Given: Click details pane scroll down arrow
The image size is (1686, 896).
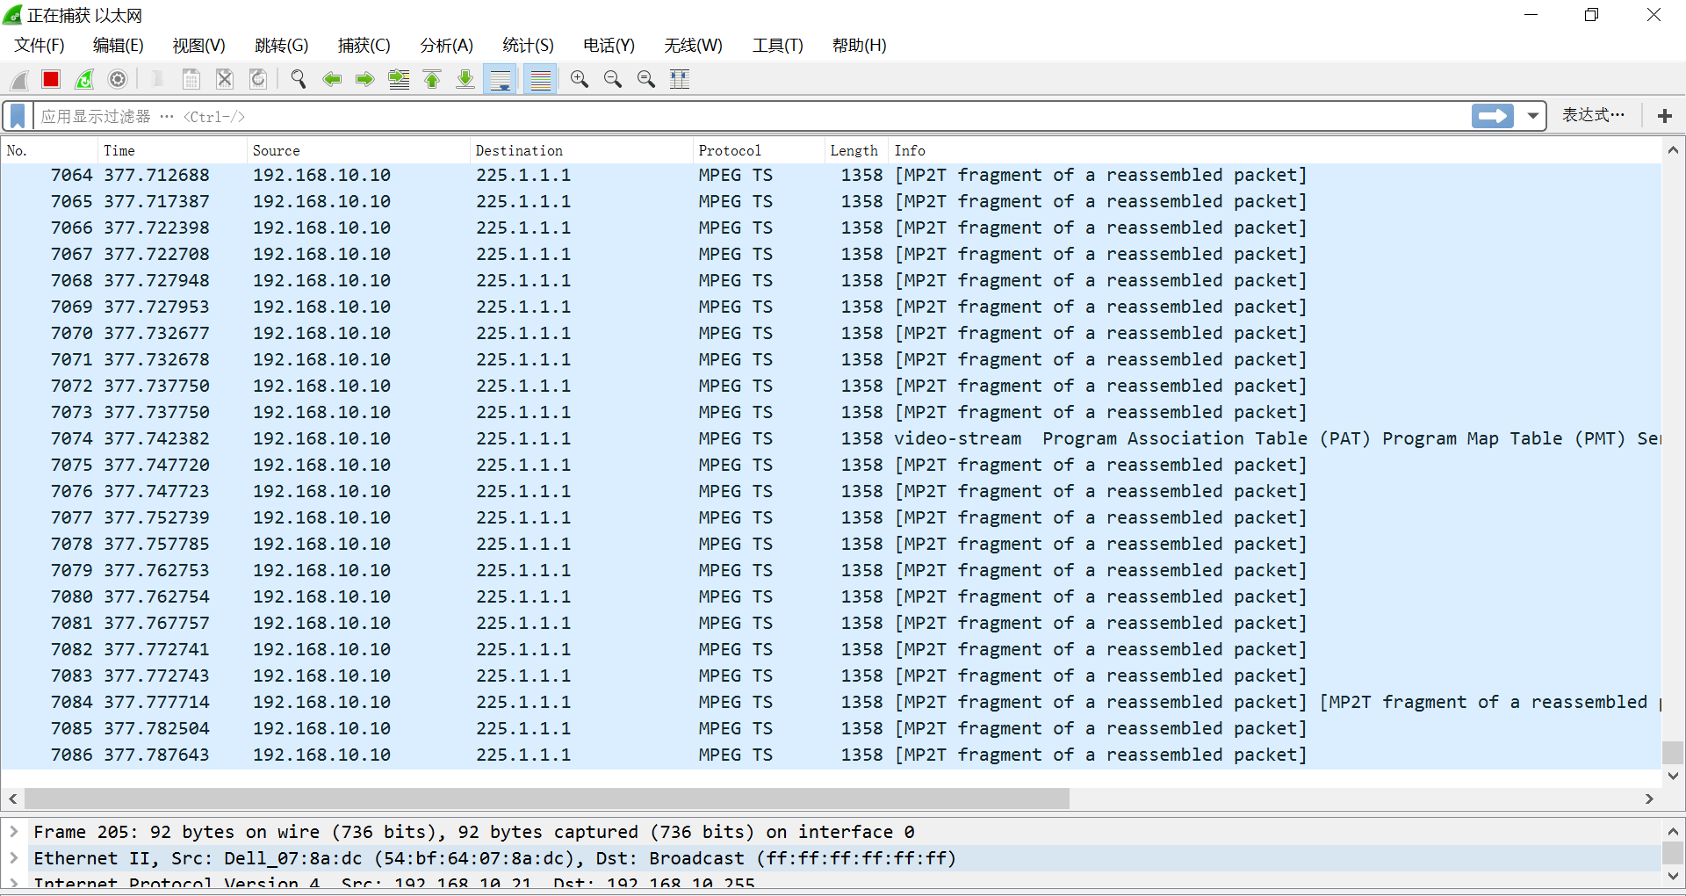Looking at the screenshot, I should coord(1673,876).
